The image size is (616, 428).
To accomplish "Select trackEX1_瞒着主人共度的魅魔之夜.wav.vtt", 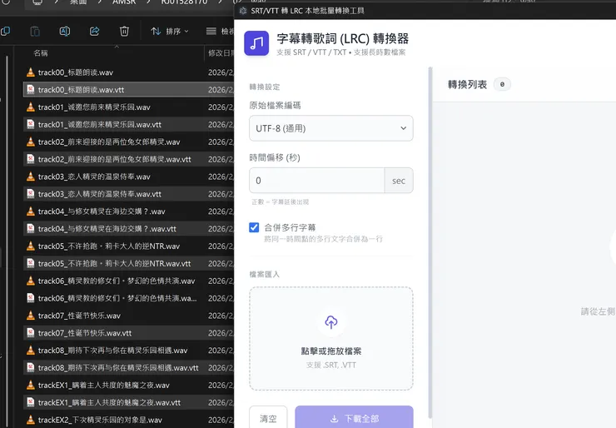I will 109,402.
